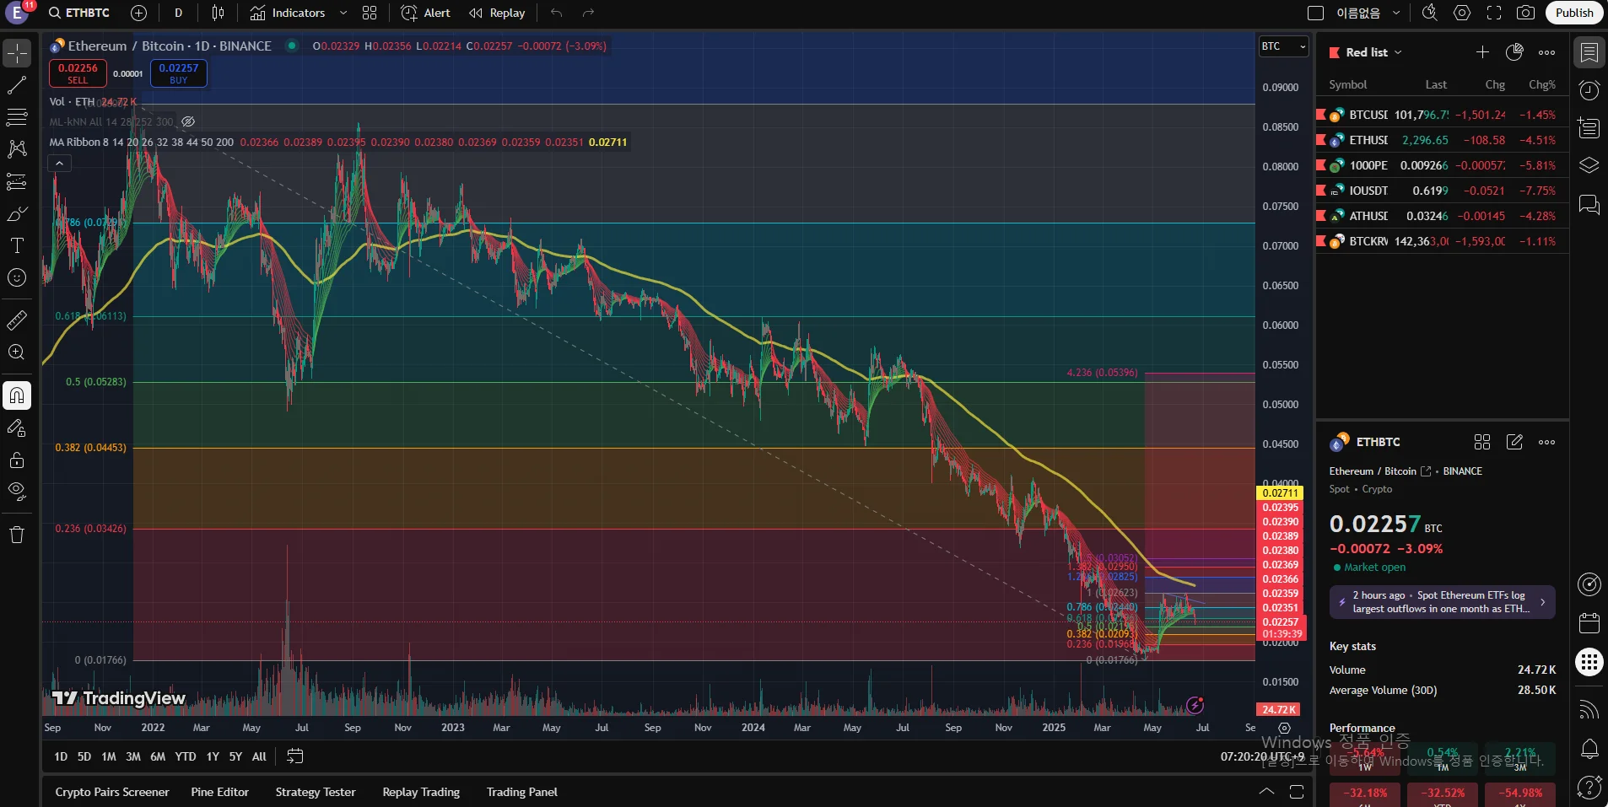1608x807 pixels.
Task: Open the ETHBTC symbol search
Action: 79,13
